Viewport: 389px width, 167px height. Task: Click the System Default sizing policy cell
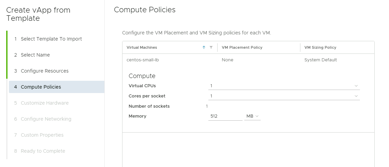pos(321,60)
